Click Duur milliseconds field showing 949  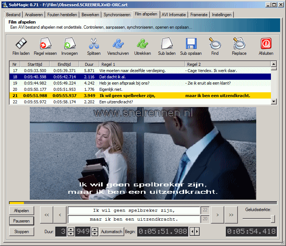pyautogui.click(x=83, y=232)
